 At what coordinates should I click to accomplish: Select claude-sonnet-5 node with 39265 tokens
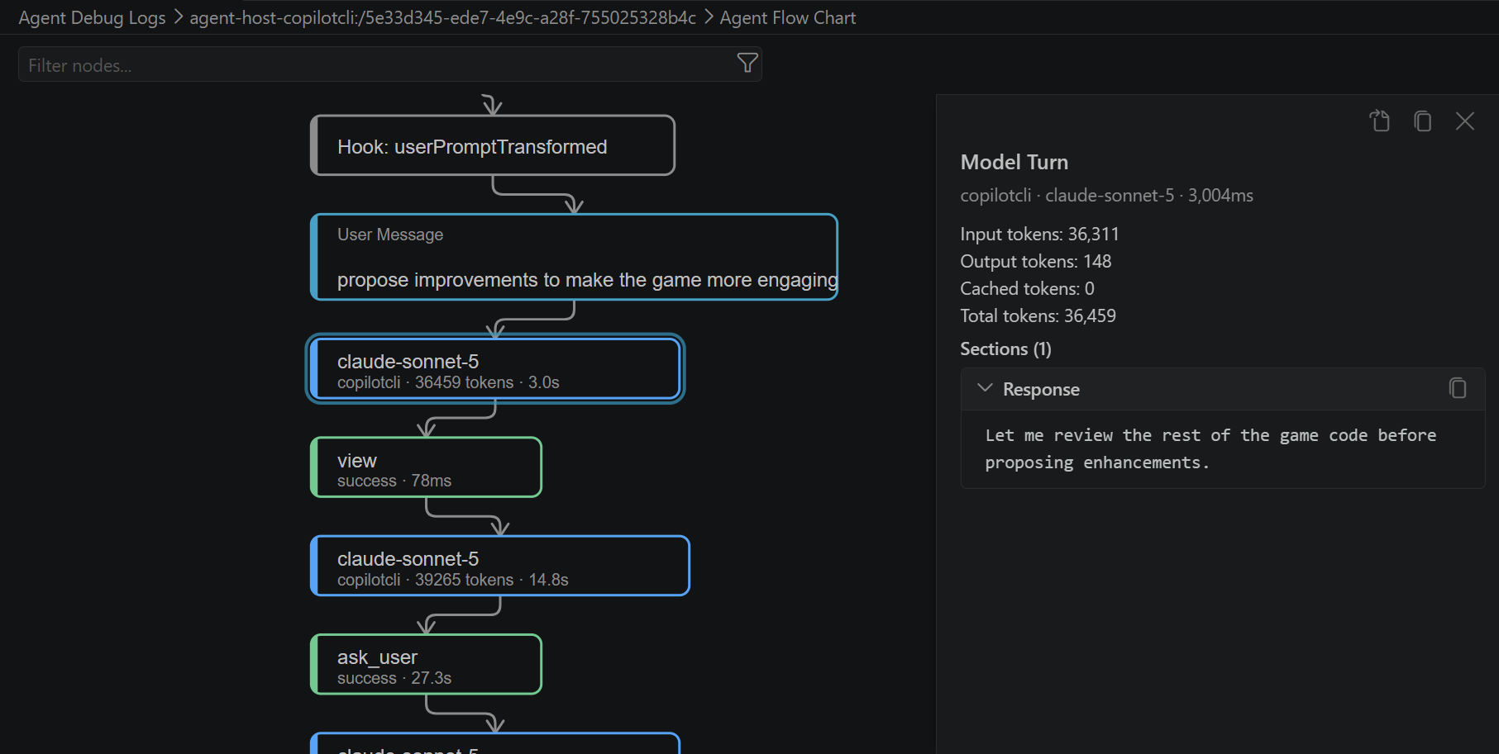click(x=499, y=566)
